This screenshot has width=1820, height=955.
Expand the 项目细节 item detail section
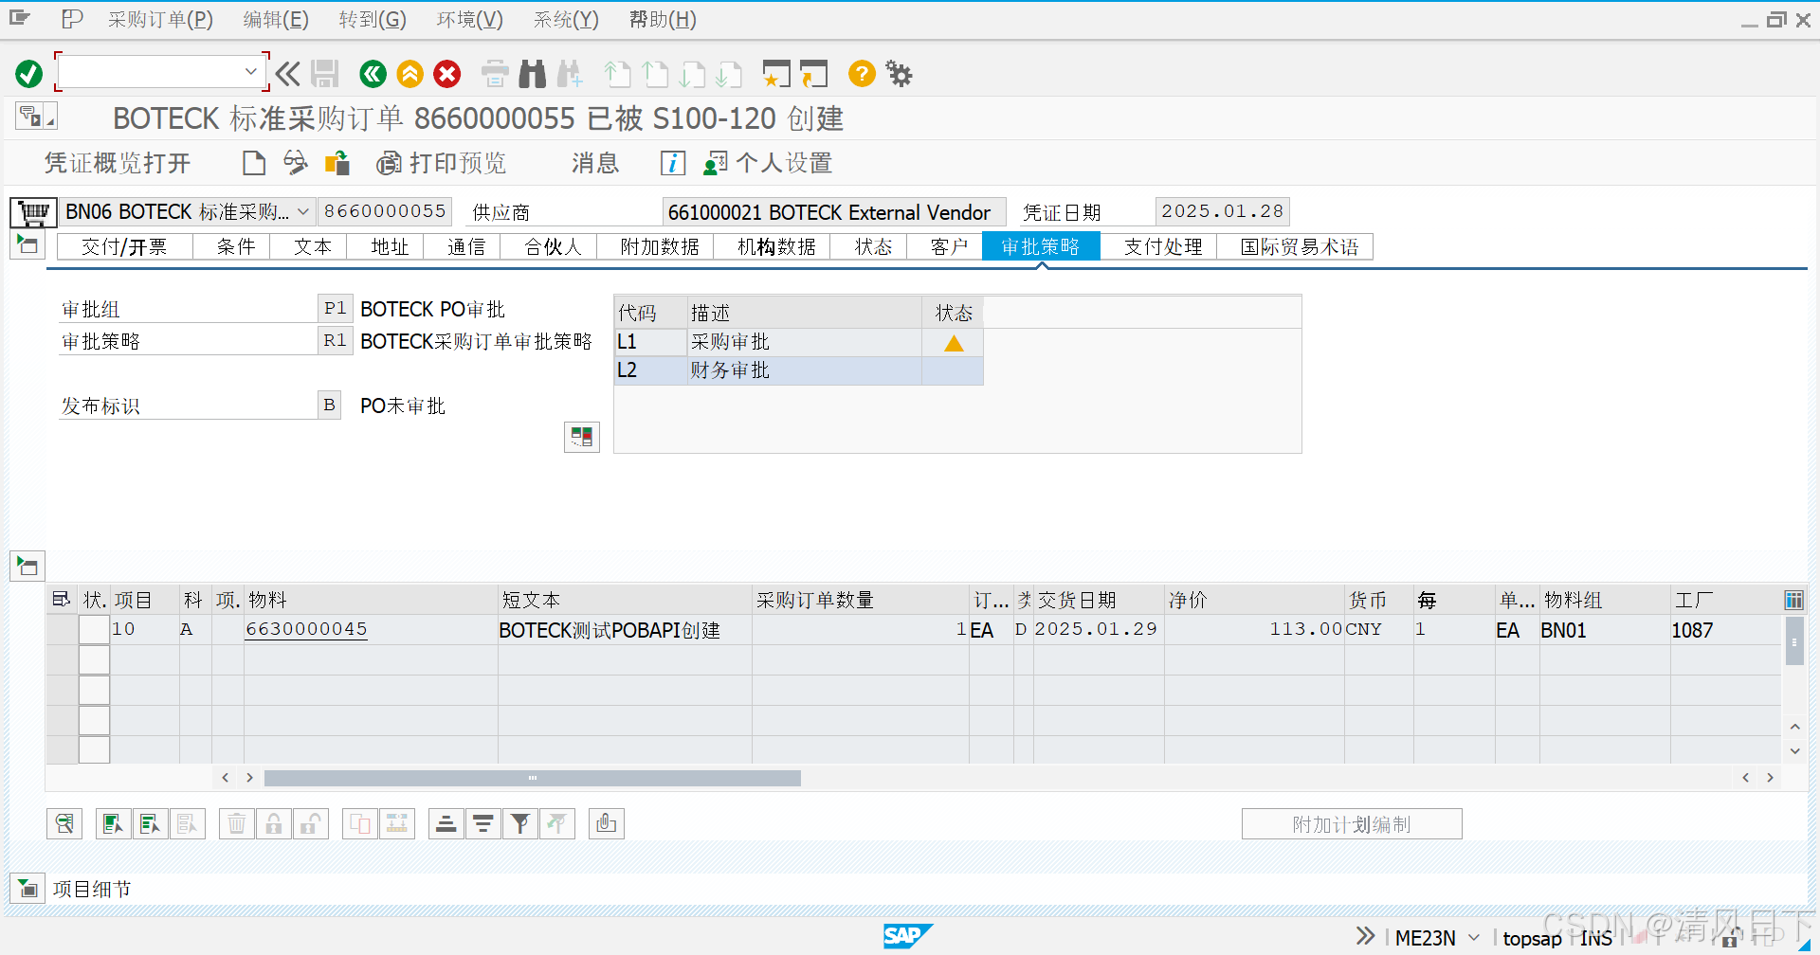[27, 888]
